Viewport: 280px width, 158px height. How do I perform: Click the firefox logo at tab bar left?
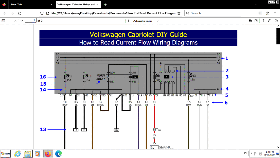point(4,4)
